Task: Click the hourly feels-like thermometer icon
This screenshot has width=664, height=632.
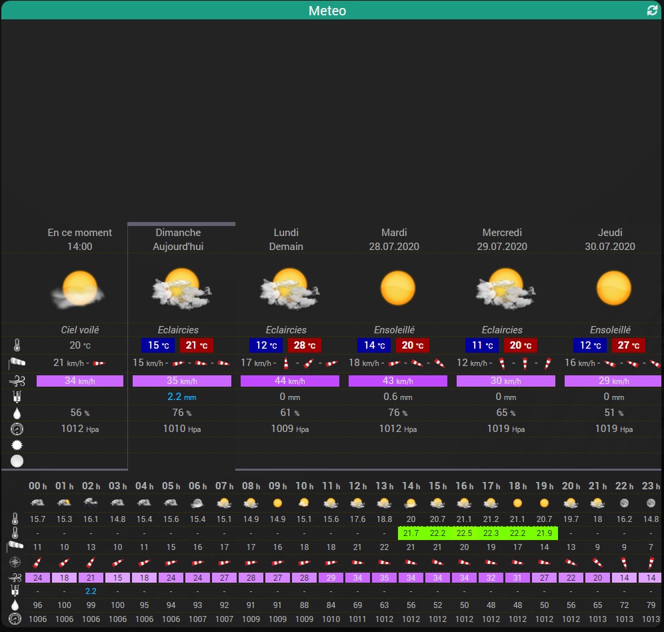Action: pyautogui.click(x=15, y=533)
